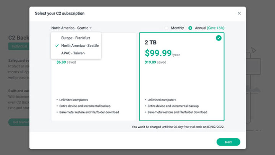Click the $99.99 per year price
The image size is (275, 155).
point(162,53)
